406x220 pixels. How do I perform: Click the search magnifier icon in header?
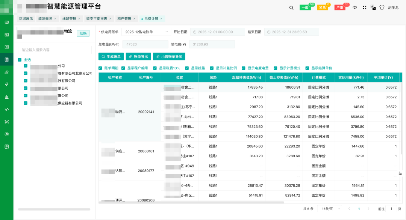[x=291, y=8]
